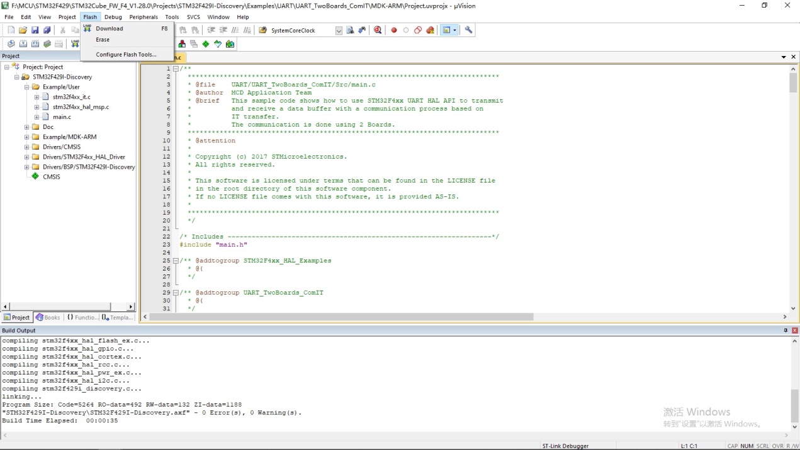This screenshot has width=800, height=450.
Task: Collapse the STM32F429I-Discovery target node
Action: (x=17, y=77)
